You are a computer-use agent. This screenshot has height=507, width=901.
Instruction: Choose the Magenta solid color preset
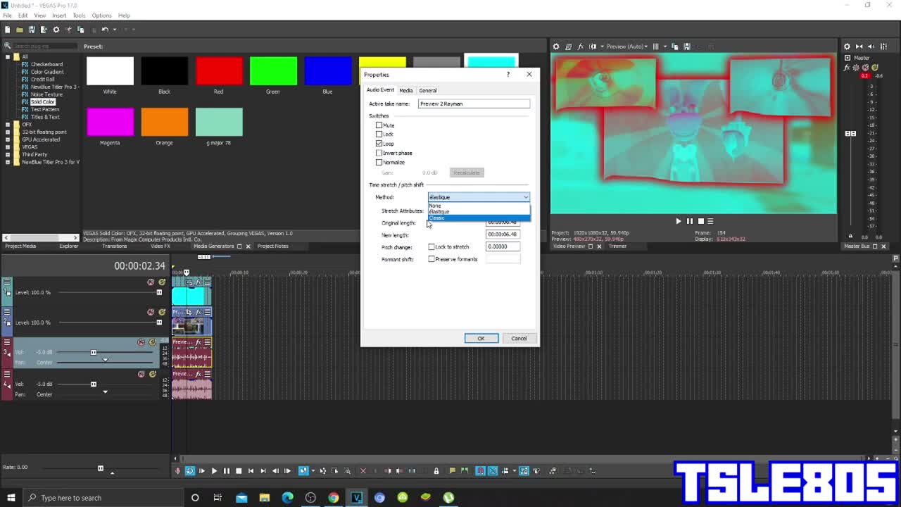pos(110,122)
